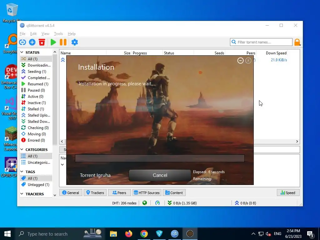Open the File menu
The width and height of the screenshot is (320, 240).
click(x=22, y=34)
